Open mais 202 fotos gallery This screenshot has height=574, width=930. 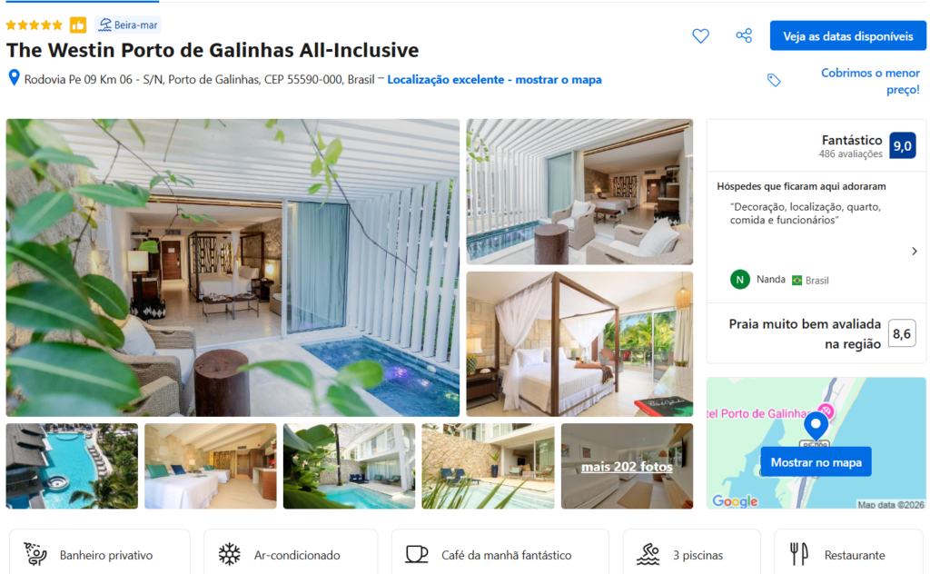tap(627, 466)
